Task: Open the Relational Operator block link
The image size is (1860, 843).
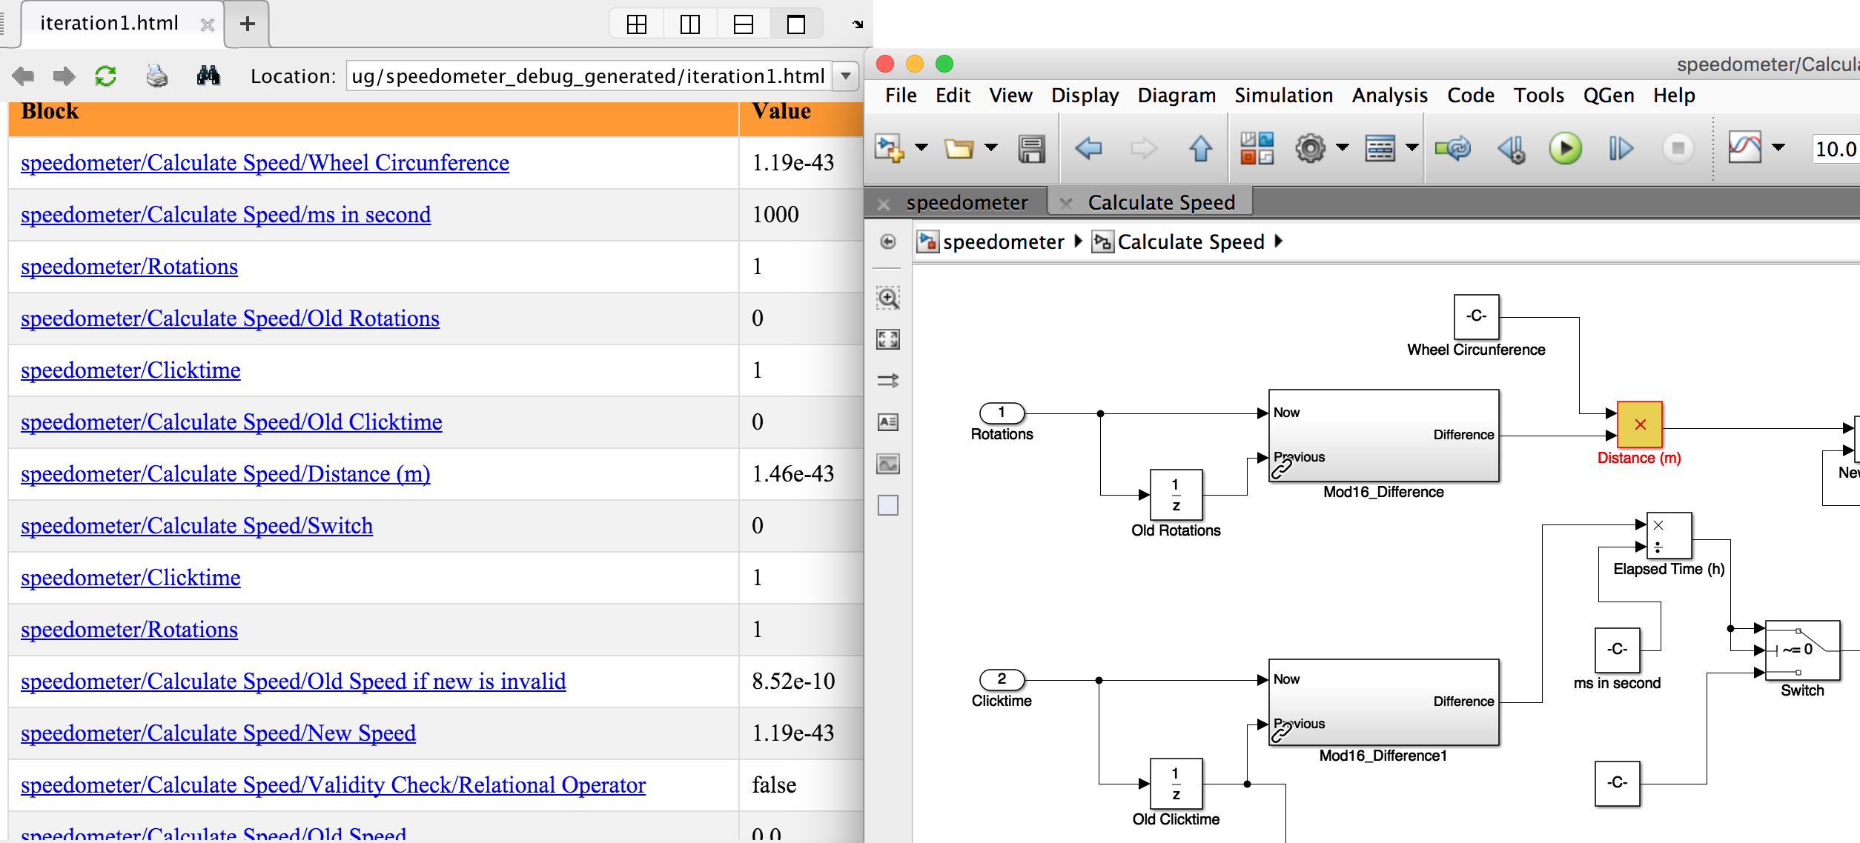Action: pos(333,785)
